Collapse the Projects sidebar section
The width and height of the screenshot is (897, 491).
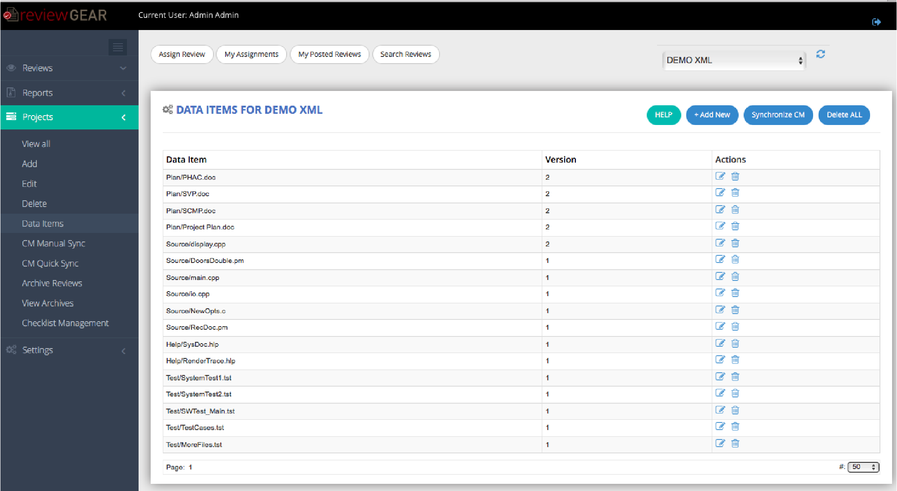70,117
